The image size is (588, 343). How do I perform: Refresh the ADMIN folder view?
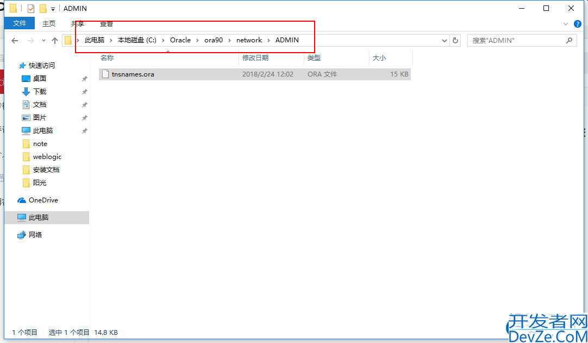click(455, 41)
